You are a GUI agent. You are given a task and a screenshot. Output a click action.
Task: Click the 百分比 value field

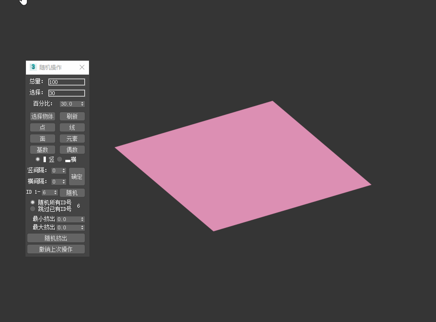(70, 104)
